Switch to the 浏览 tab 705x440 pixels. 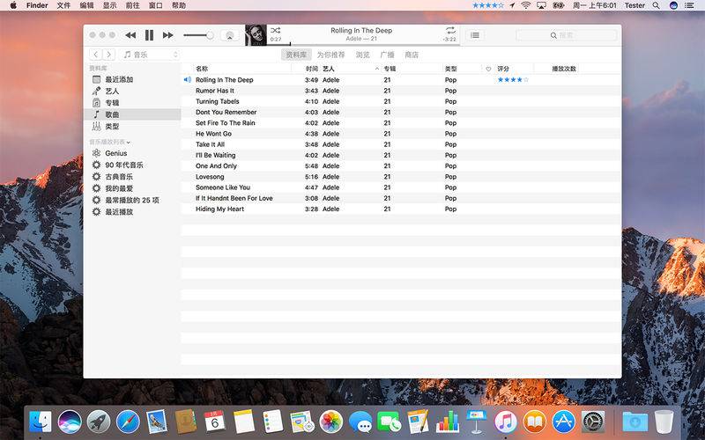coord(362,55)
